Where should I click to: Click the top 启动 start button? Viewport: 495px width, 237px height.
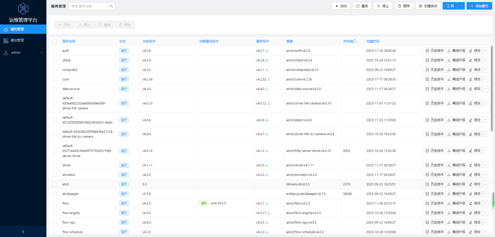click(341, 6)
